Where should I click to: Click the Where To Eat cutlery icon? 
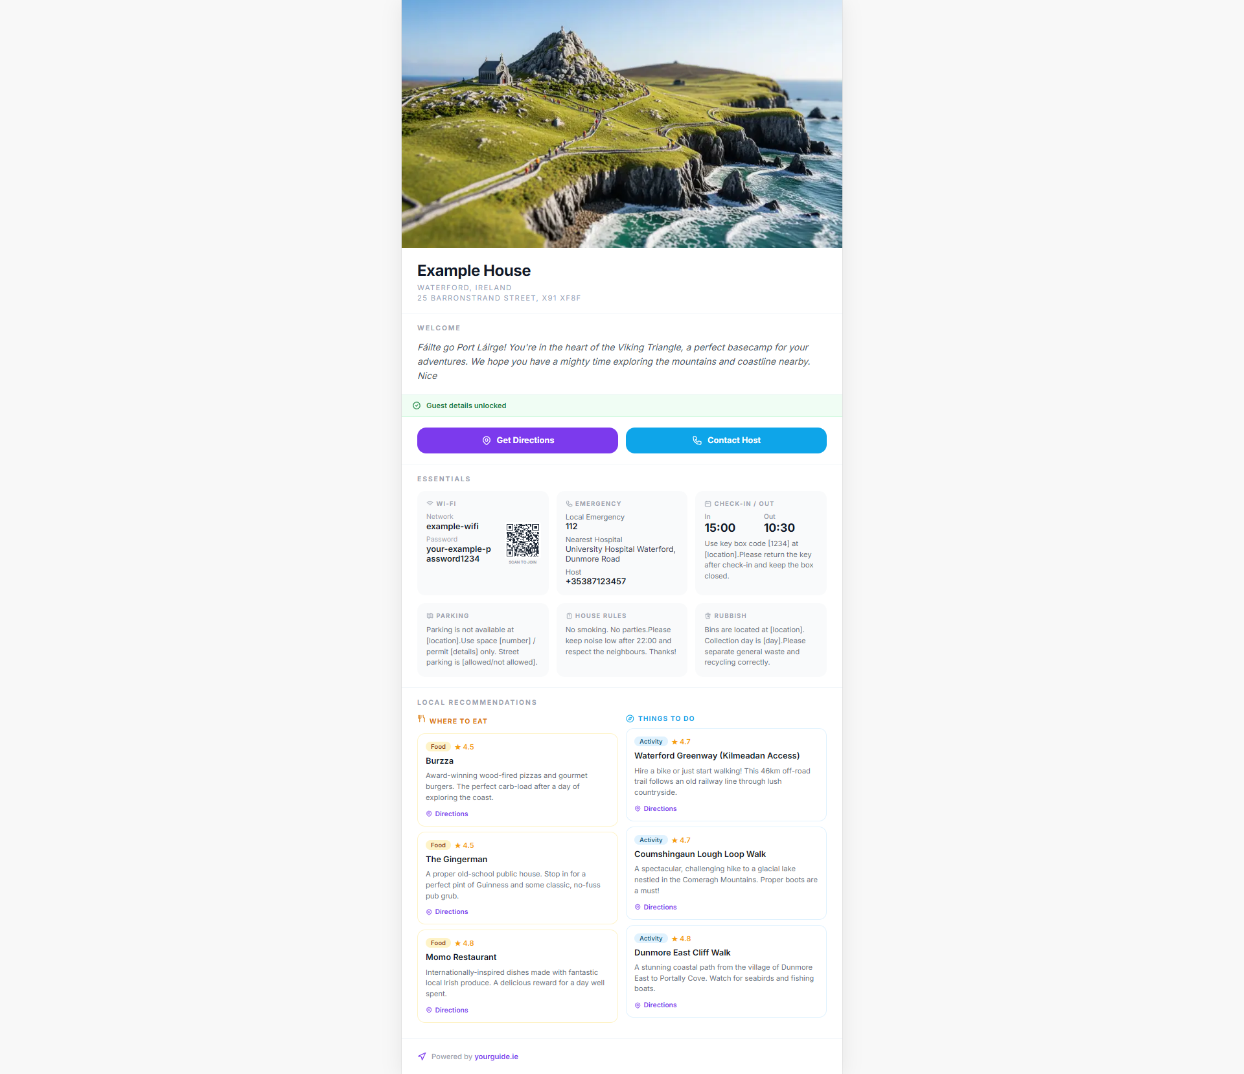(x=421, y=719)
